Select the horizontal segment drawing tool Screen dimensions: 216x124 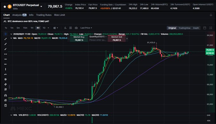pos(5,54)
